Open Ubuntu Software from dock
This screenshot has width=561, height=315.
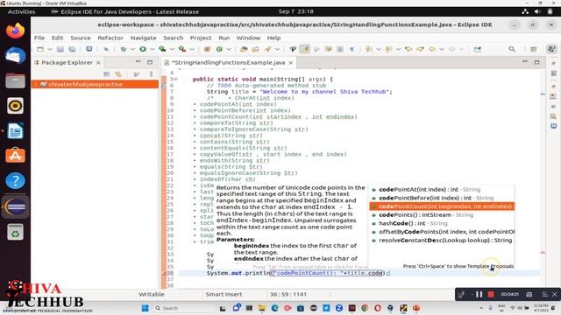pyautogui.click(x=16, y=156)
